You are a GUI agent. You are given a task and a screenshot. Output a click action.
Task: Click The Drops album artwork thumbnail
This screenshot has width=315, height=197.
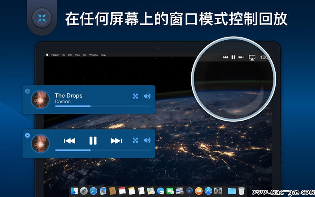click(41, 99)
